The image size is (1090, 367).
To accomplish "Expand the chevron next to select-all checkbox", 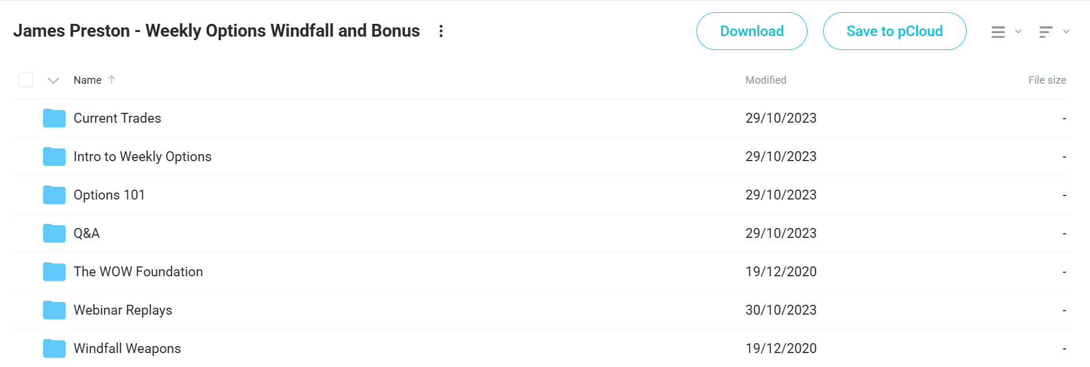I will (53, 80).
